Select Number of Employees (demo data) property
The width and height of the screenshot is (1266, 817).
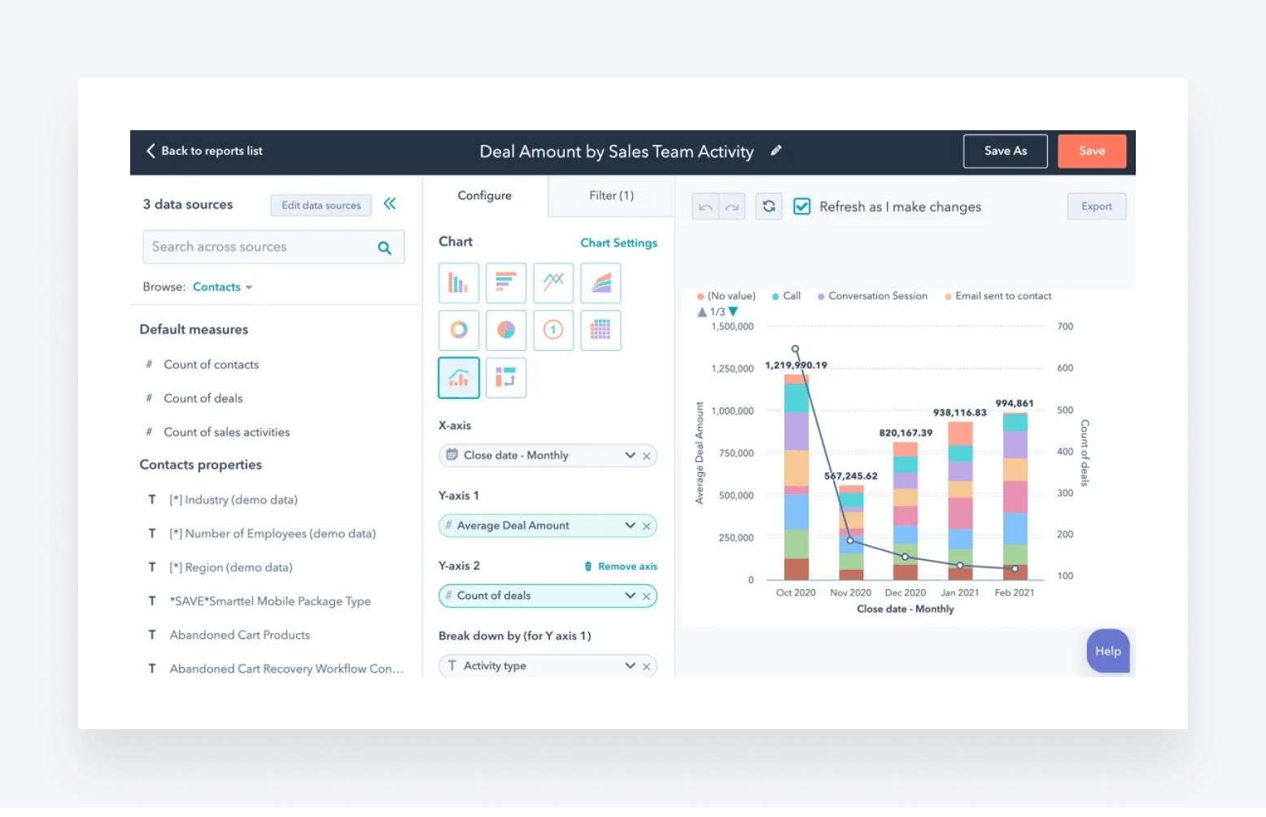point(273,535)
